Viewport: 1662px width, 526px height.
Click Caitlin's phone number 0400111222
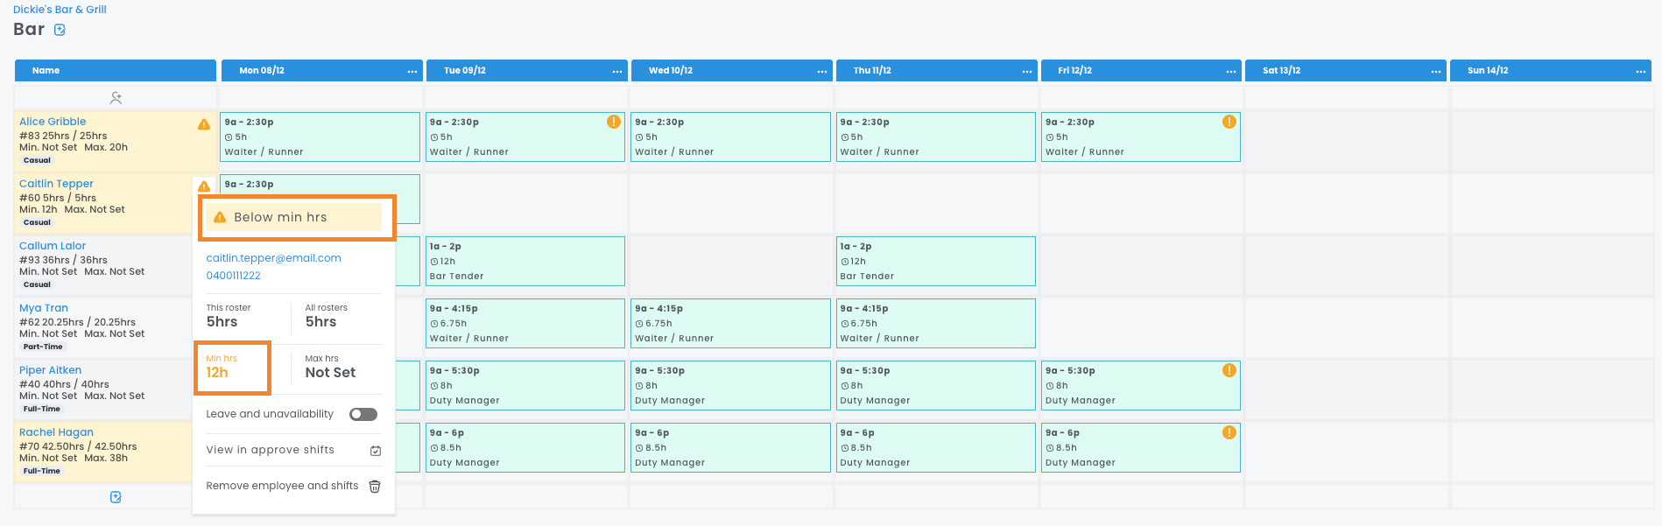tap(233, 276)
